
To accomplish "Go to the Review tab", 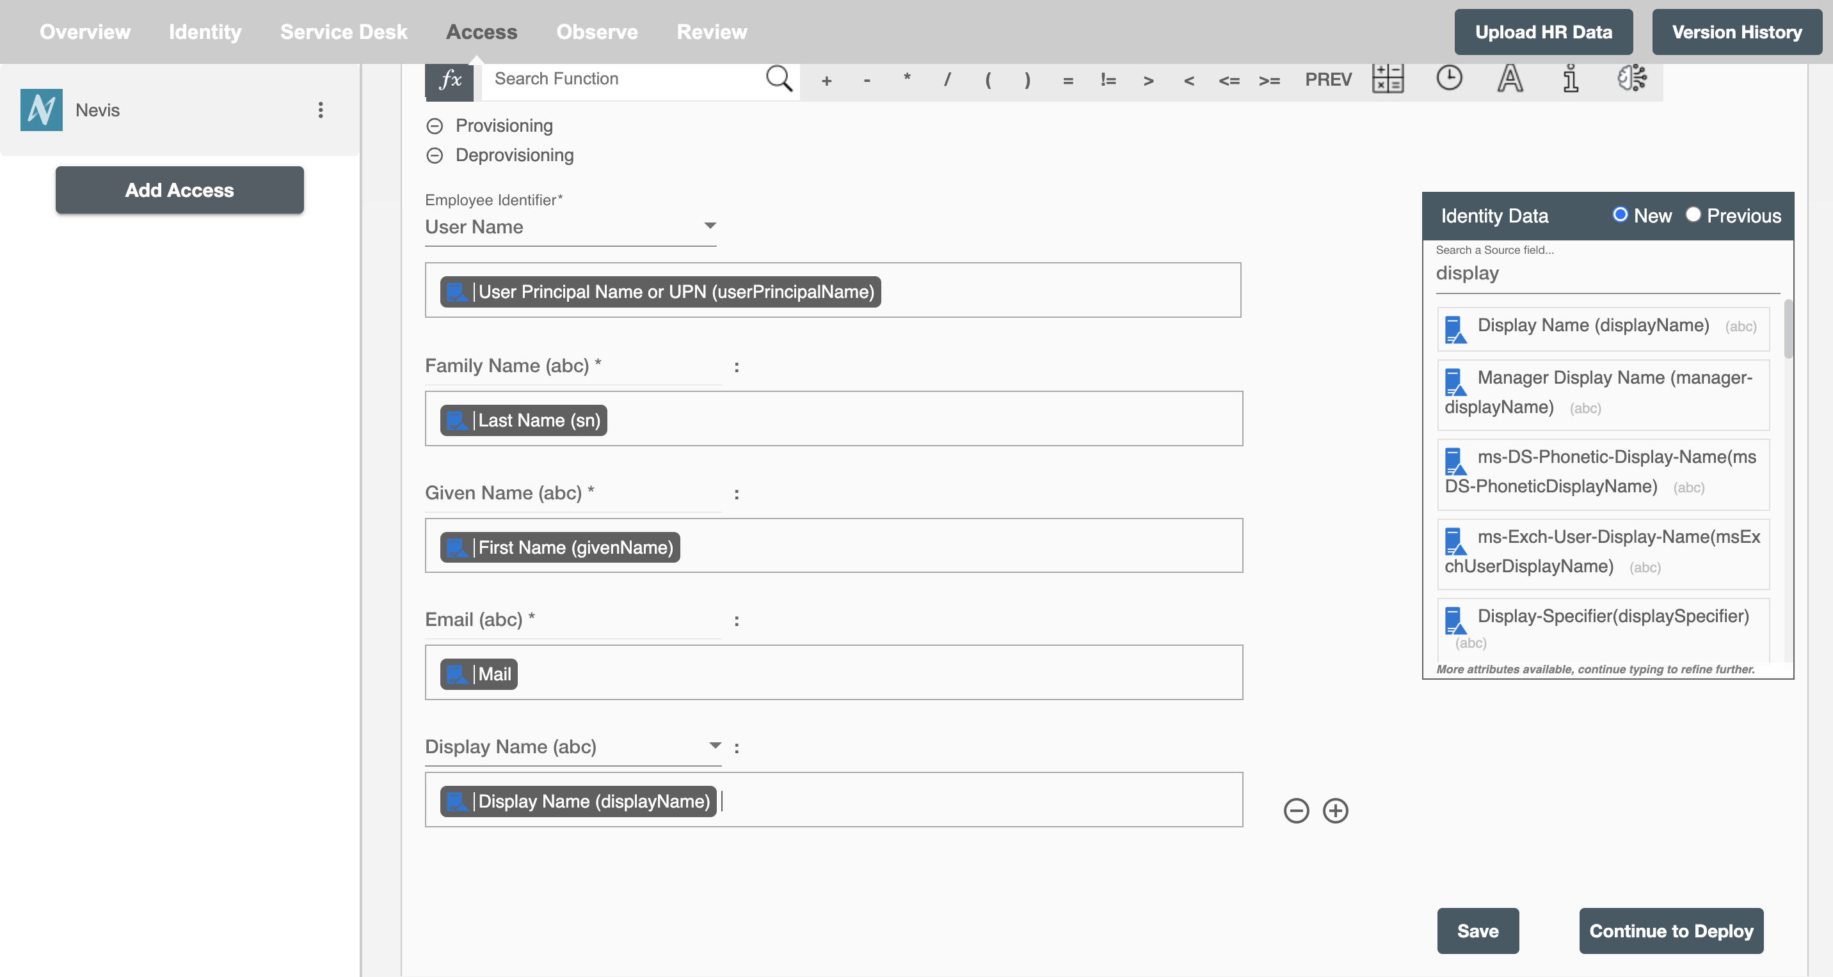I will point(712,32).
